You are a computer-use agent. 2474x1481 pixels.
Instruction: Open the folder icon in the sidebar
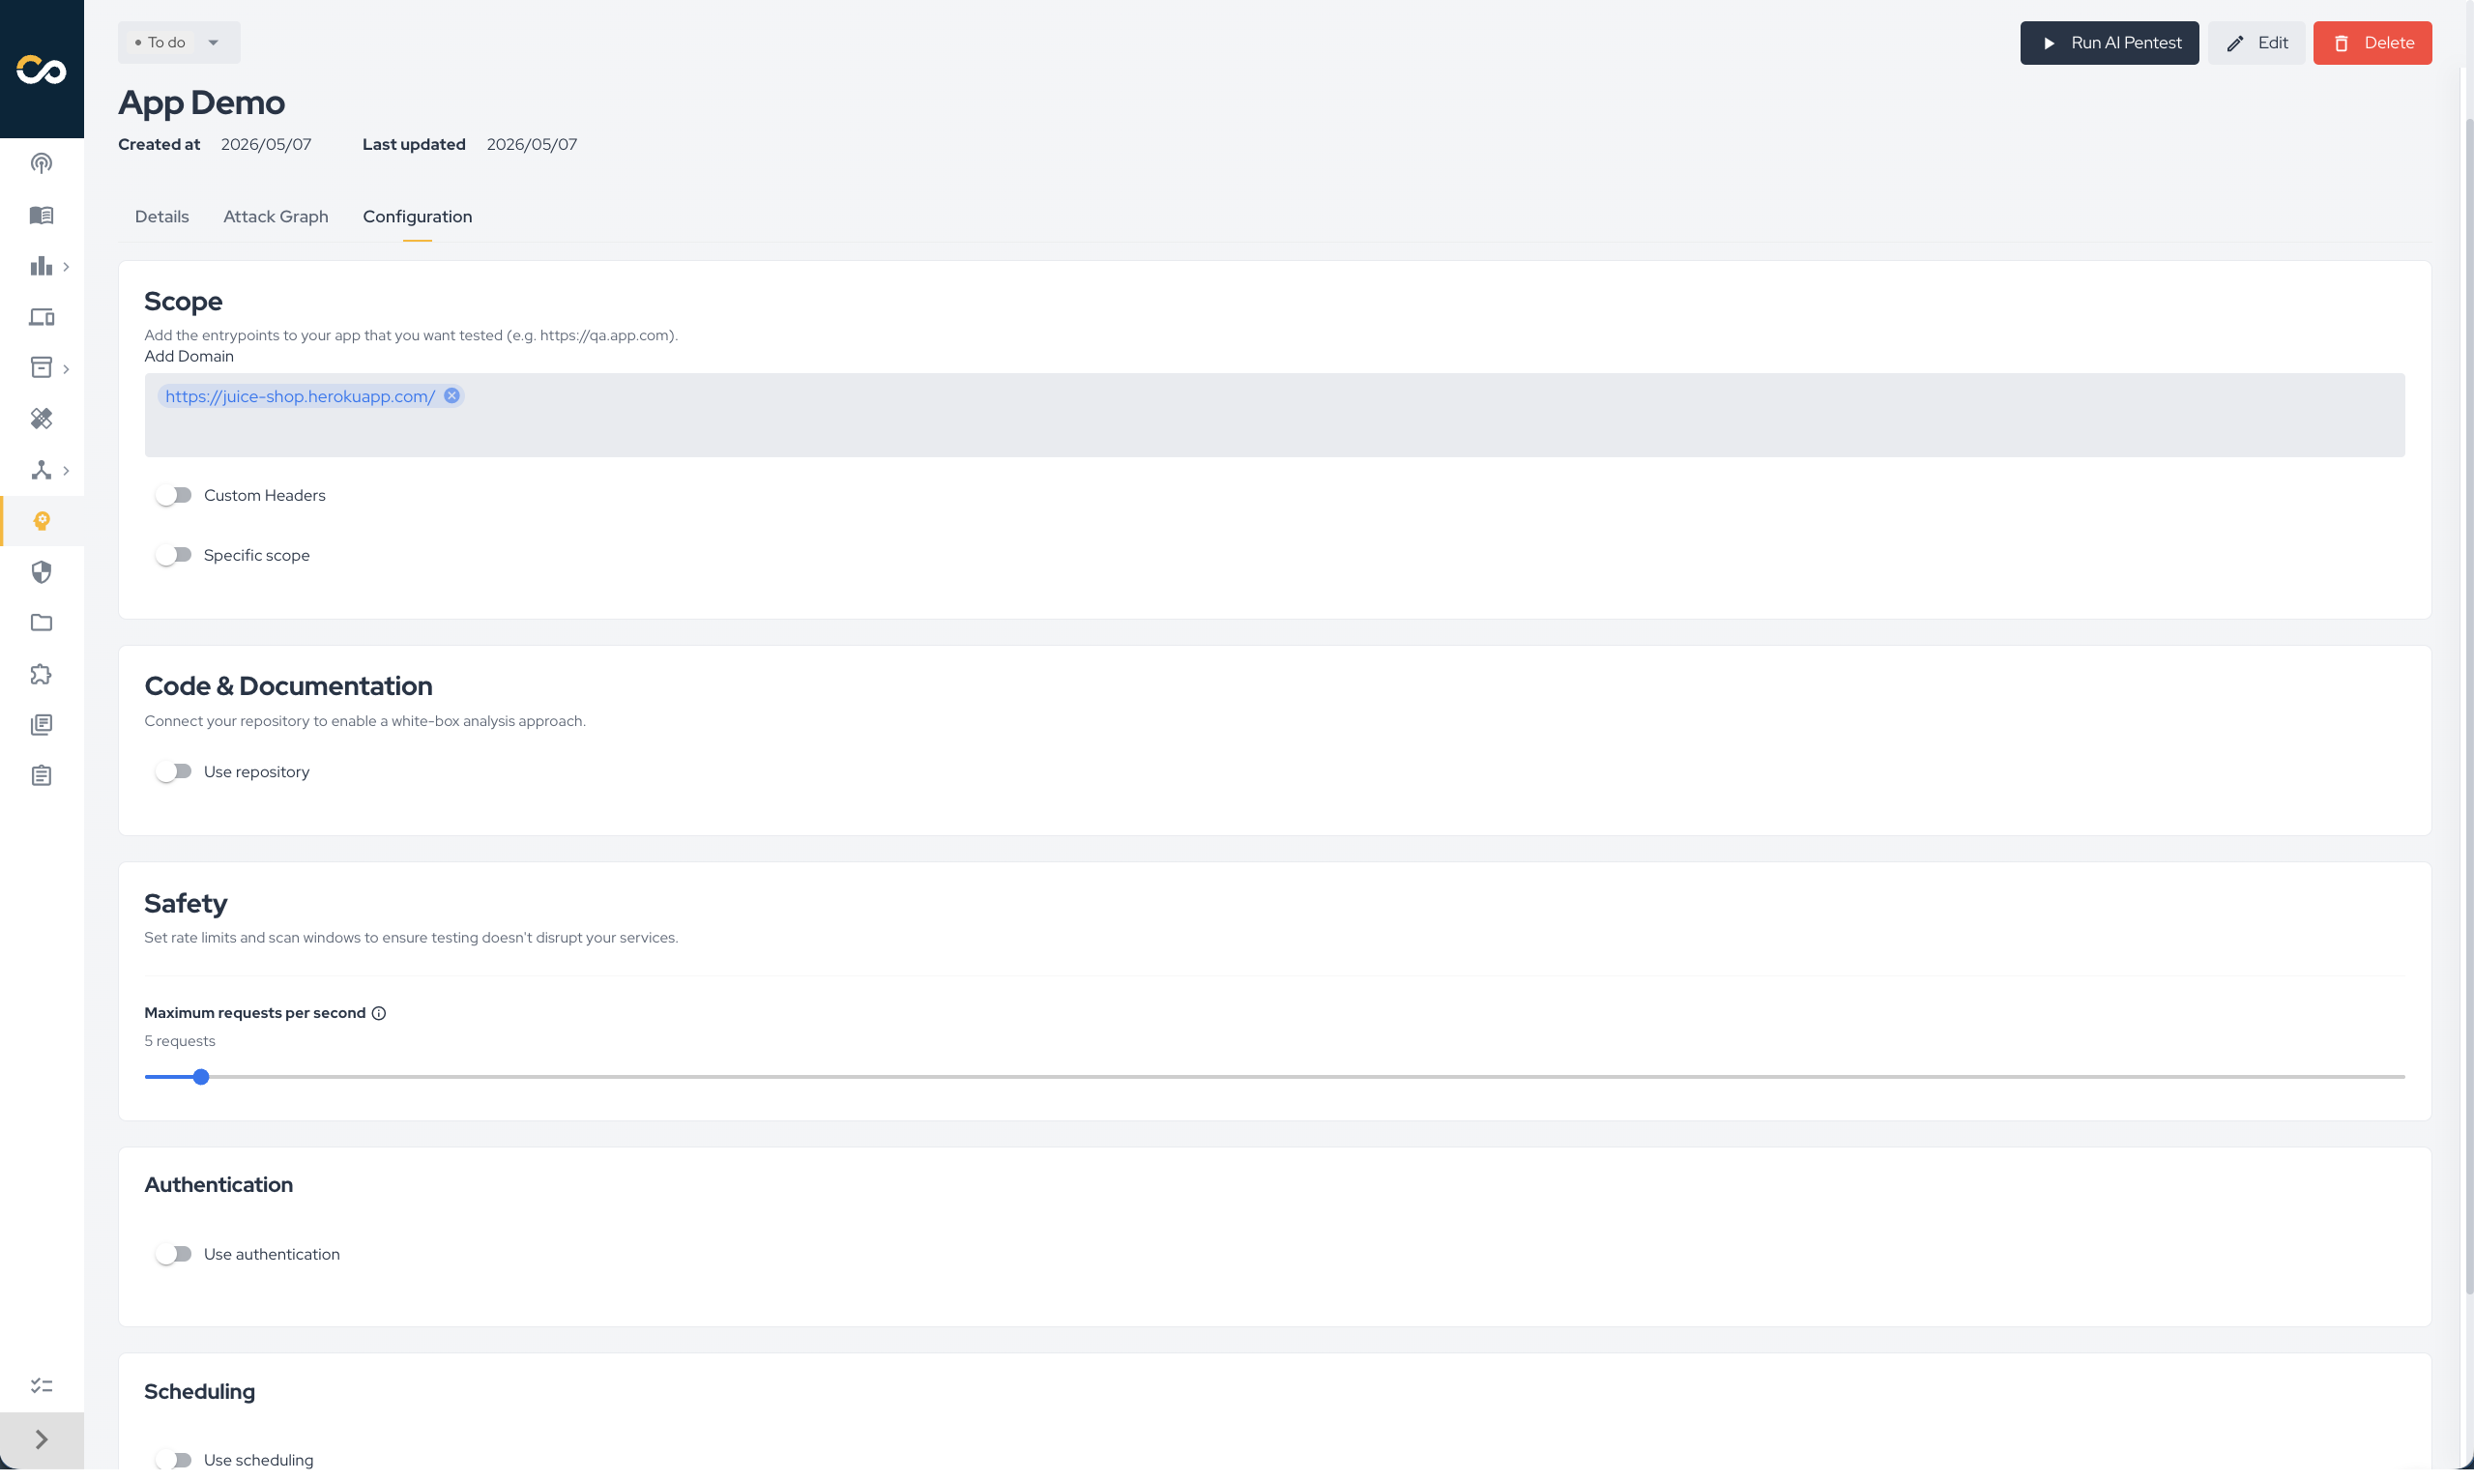pos(41,623)
